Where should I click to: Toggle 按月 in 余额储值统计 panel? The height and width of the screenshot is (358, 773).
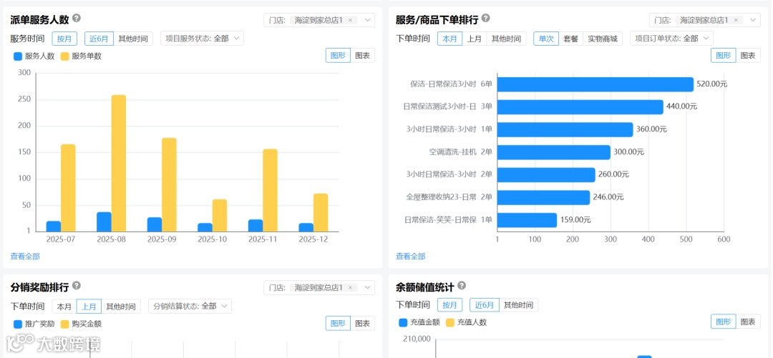tap(450, 305)
